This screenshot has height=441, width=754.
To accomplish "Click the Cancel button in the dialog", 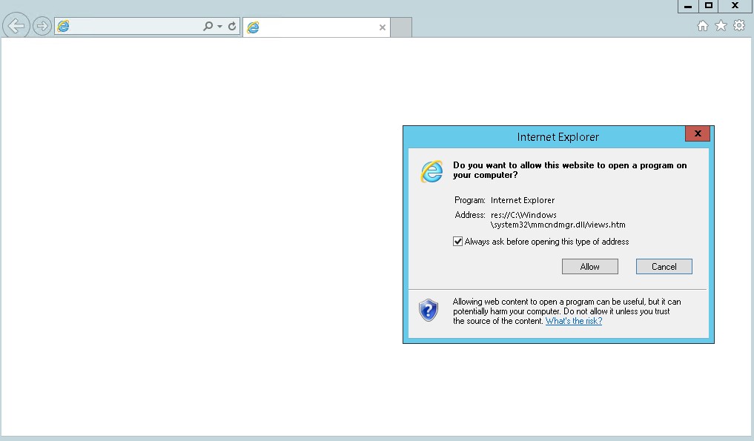I will tap(664, 266).
